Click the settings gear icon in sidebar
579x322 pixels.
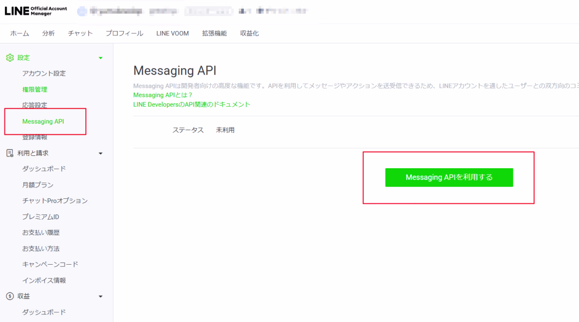(10, 57)
